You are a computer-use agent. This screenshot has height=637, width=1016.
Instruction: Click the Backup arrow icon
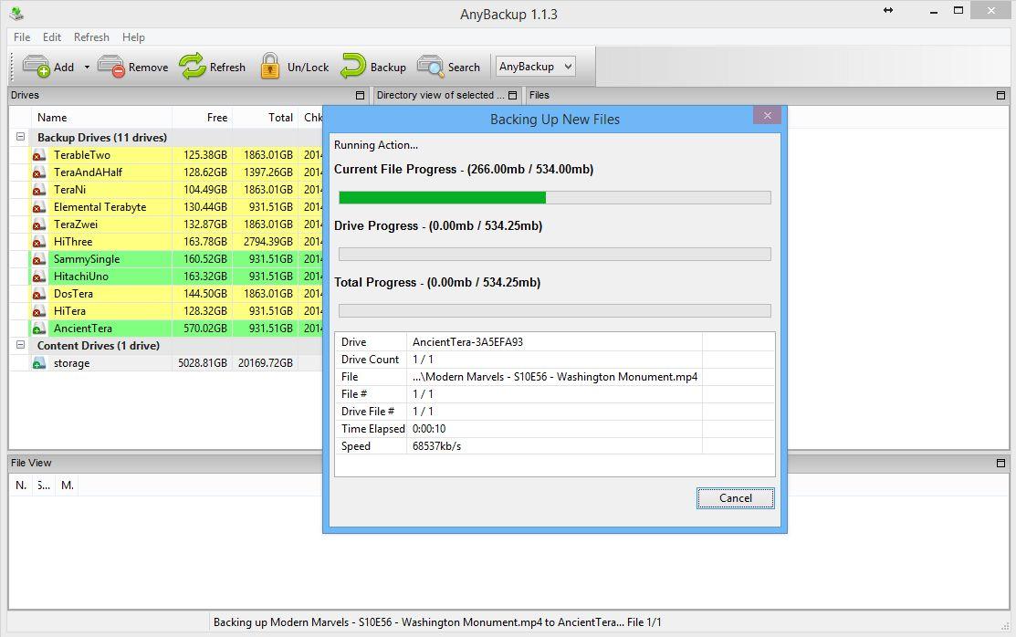coord(353,66)
